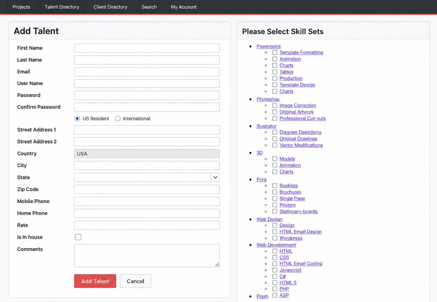Click the Street Address 1 field
Screen dimensions: 437x302
tap(147, 130)
